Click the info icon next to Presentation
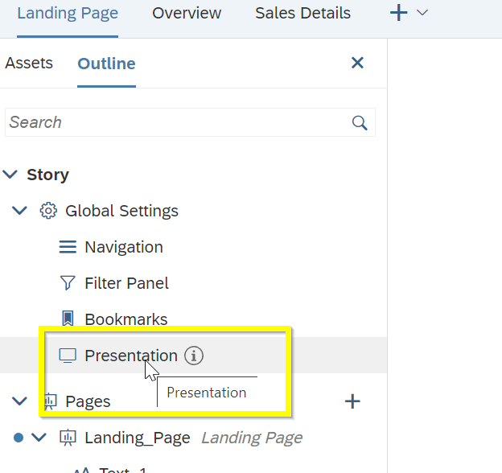The image size is (502, 473). [193, 356]
